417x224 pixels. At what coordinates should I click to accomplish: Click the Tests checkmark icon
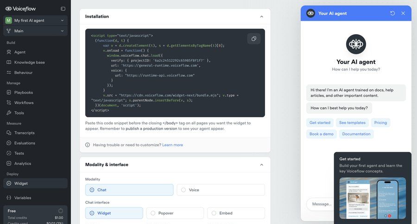9,153
